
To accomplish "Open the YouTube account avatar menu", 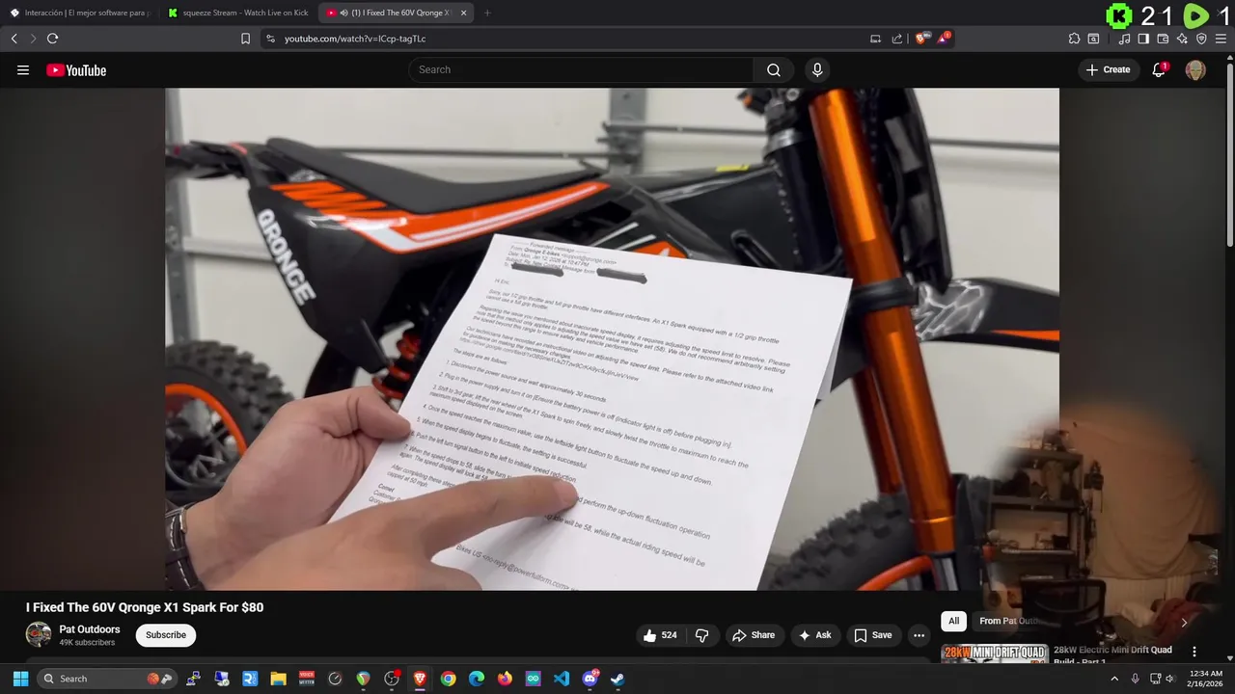I will (x=1195, y=69).
